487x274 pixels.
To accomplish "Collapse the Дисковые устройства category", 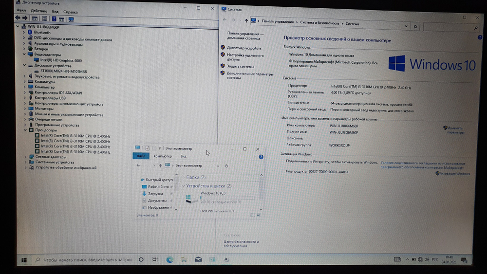I will tap(24, 66).
